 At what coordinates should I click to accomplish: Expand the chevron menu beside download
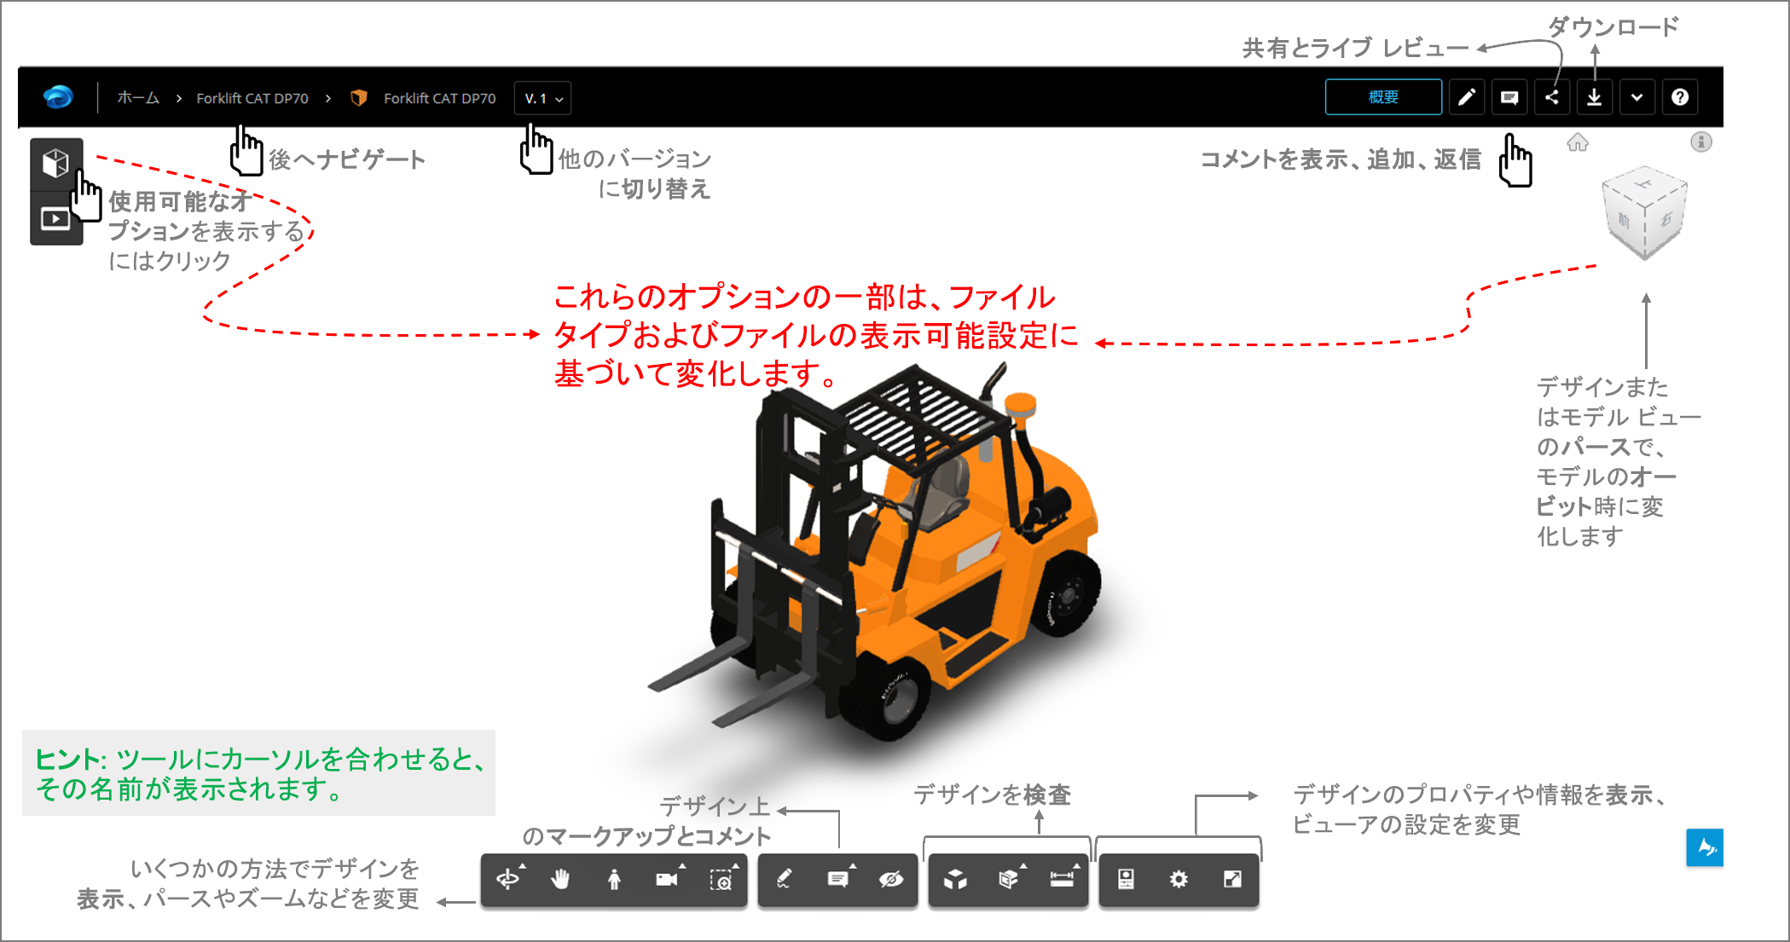[1636, 97]
